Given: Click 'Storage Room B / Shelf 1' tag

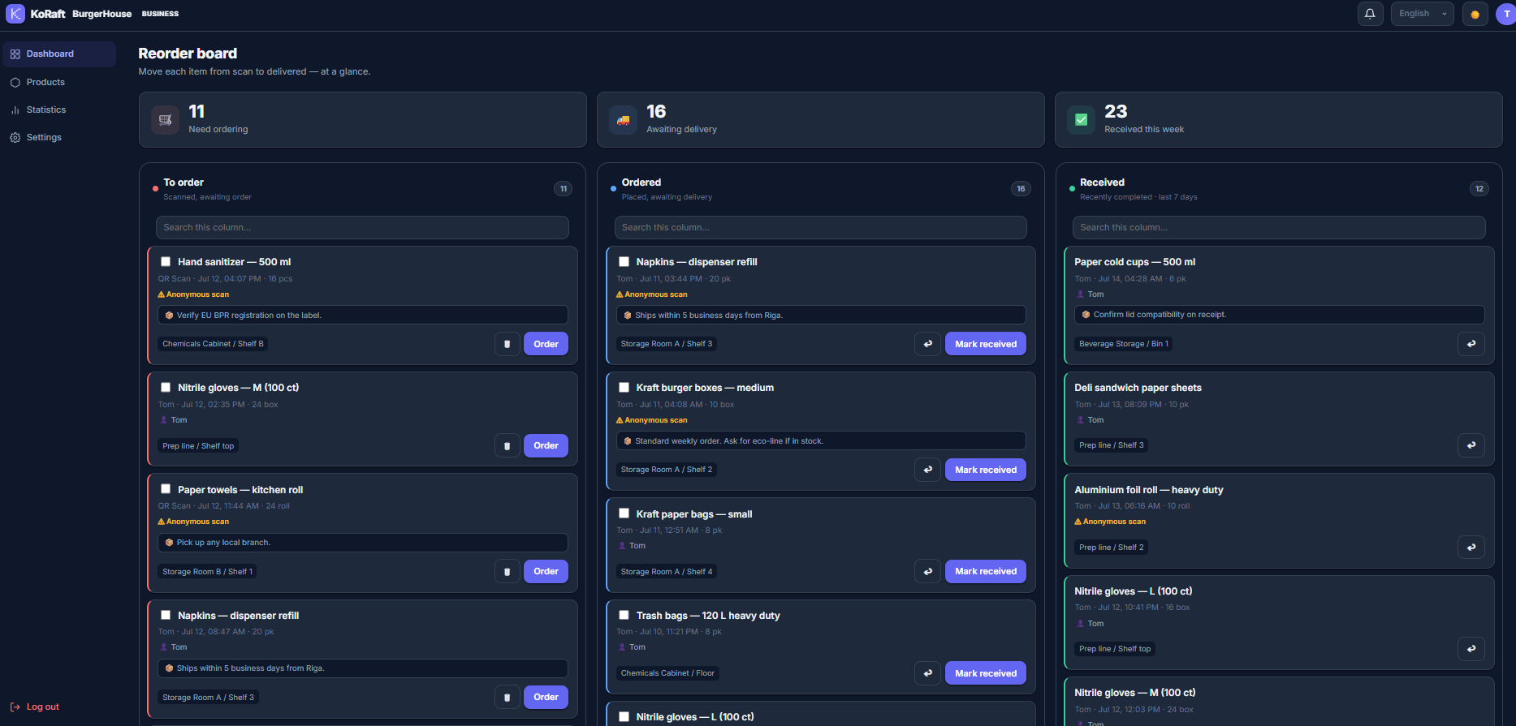Looking at the screenshot, I should pyautogui.click(x=207, y=572).
